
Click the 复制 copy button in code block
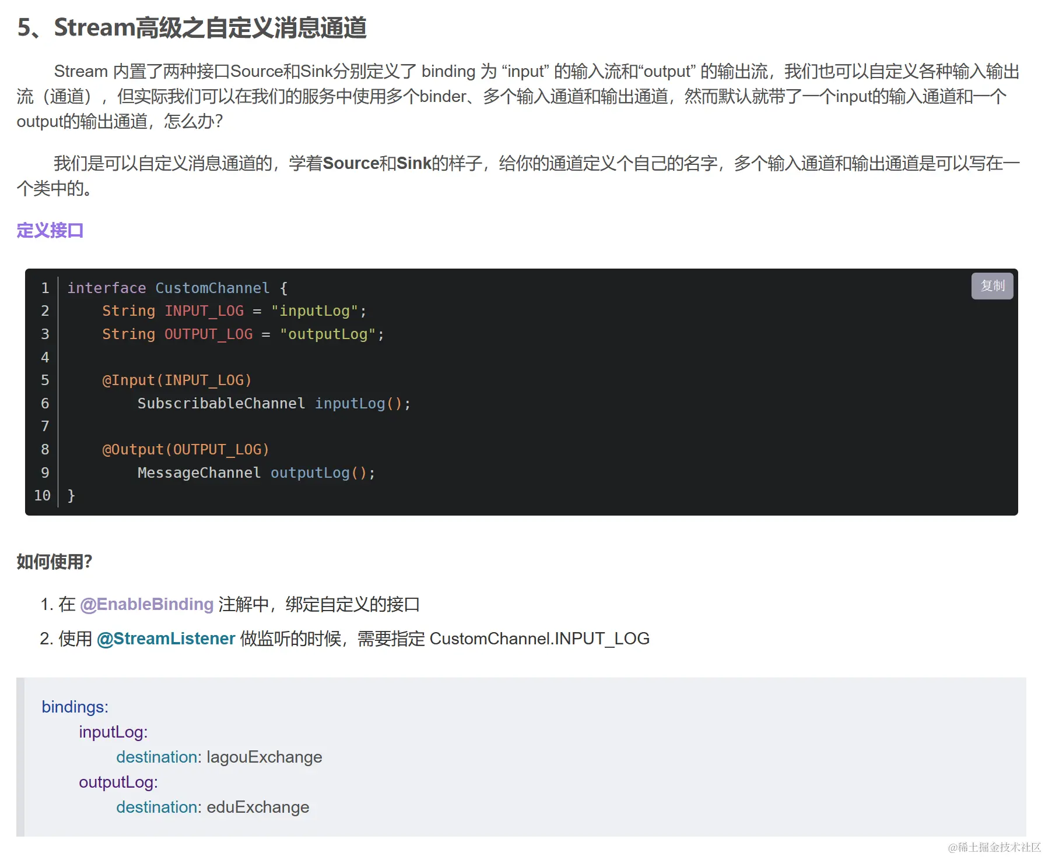992,286
